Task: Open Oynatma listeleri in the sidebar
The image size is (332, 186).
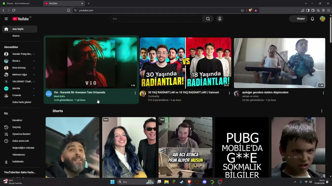Action: (20, 134)
